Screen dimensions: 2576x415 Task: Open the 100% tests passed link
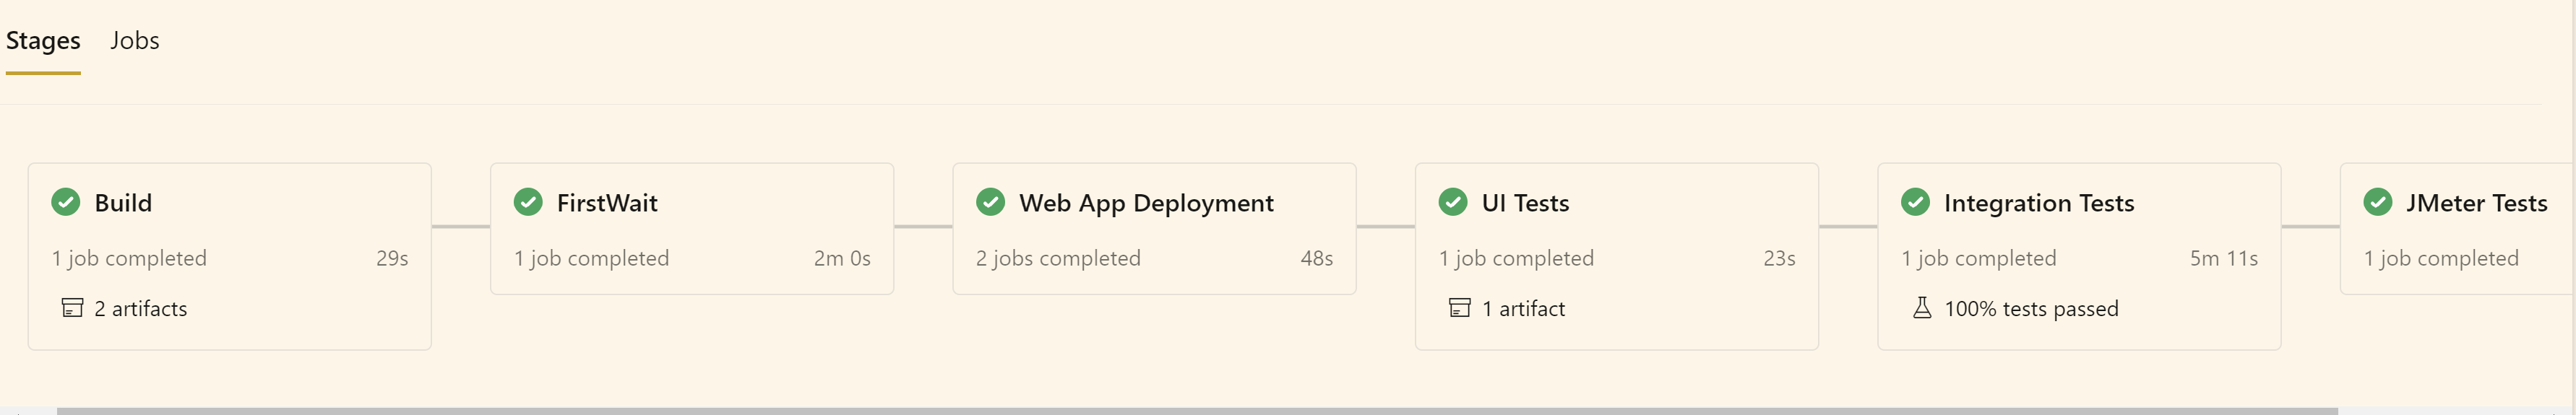pyautogui.click(x=2031, y=309)
